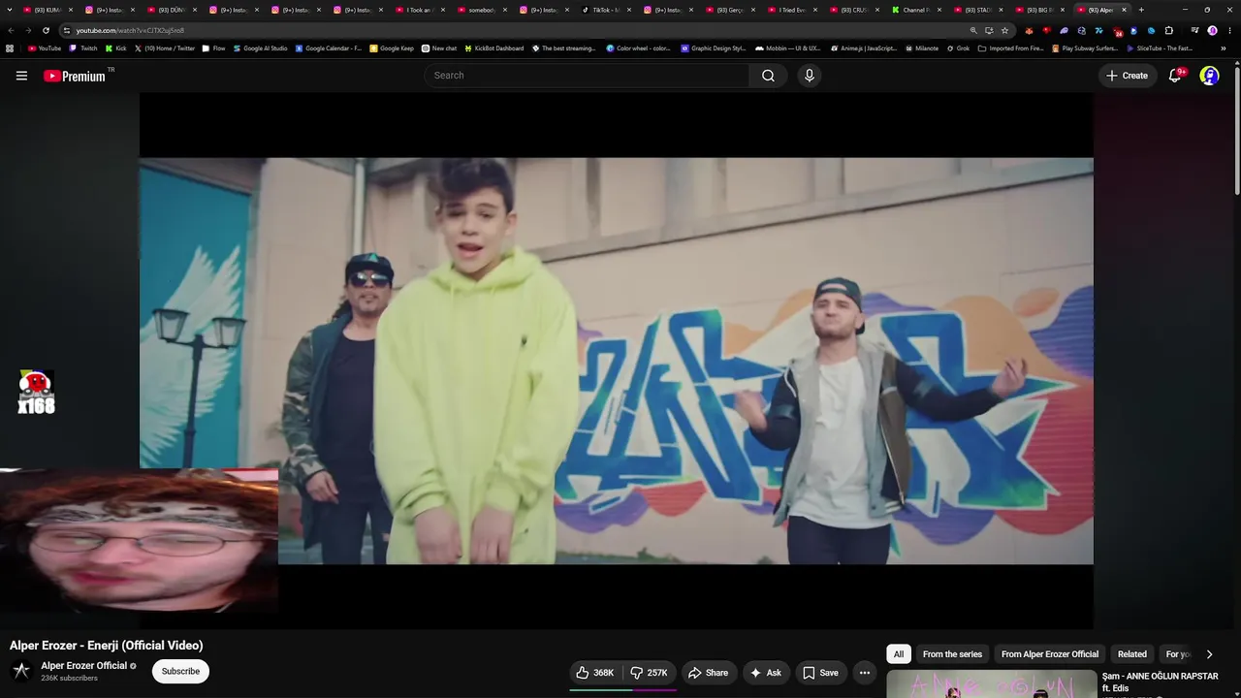Select the Related filter chip
This screenshot has width=1241, height=698.
1132,654
